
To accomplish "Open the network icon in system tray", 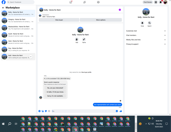I will [x=149, y=124].
